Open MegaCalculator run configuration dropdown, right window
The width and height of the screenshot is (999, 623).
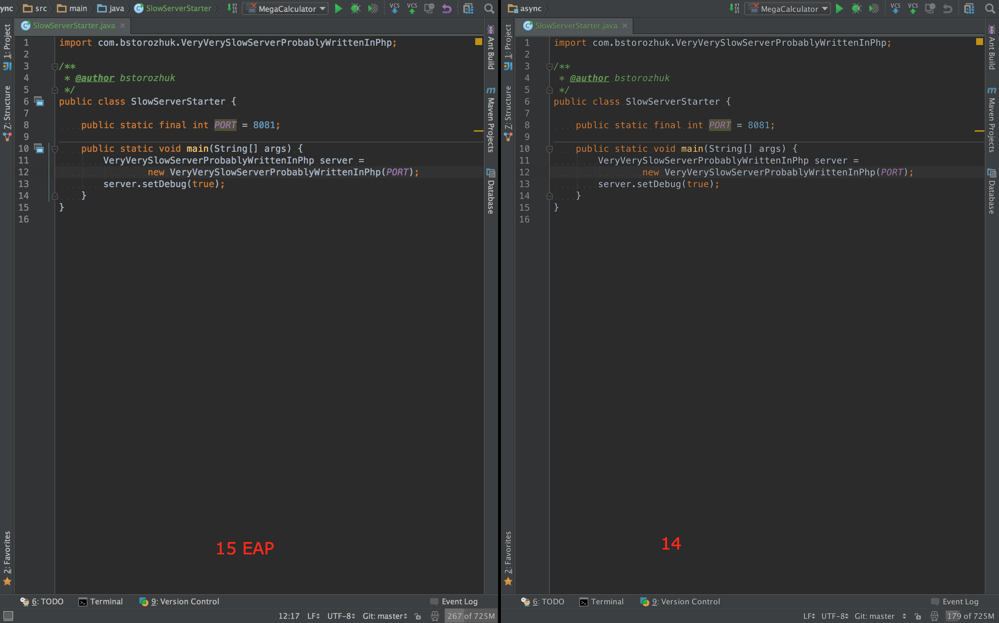click(787, 9)
